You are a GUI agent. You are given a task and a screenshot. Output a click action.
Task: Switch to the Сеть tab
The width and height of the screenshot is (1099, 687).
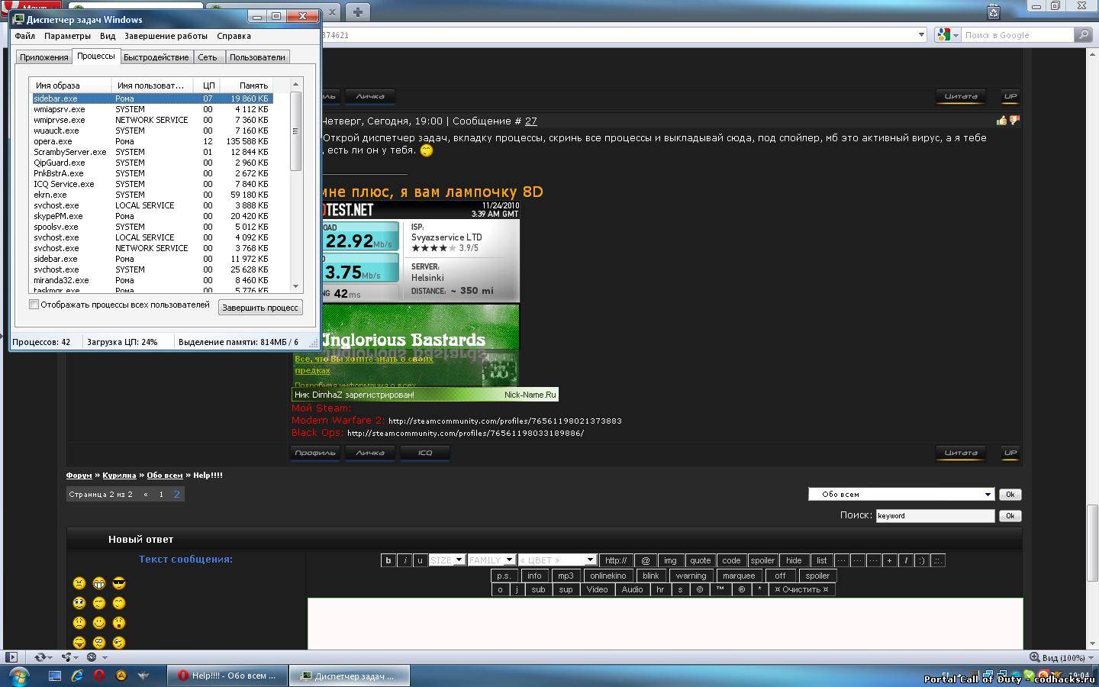pyautogui.click(x=208, y=57)
